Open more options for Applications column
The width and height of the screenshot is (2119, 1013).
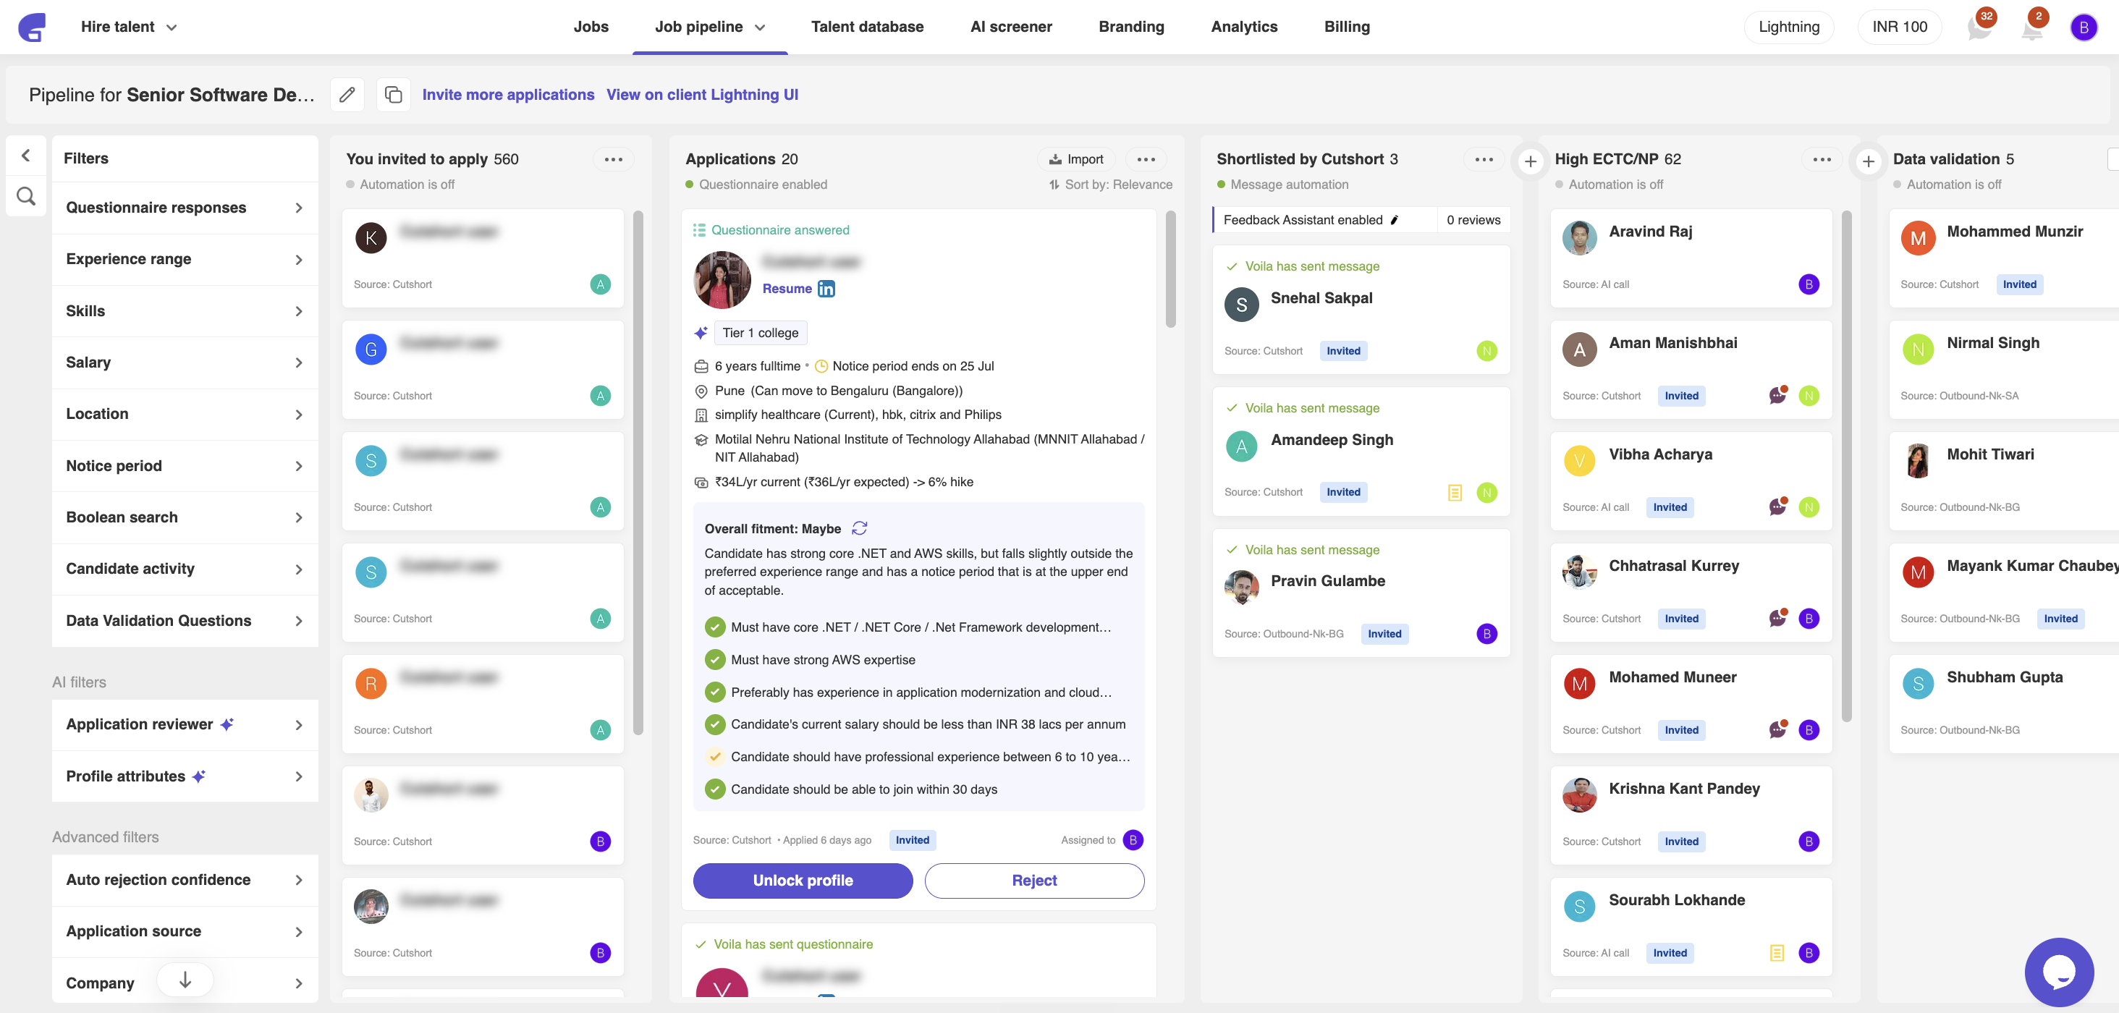1146,159
